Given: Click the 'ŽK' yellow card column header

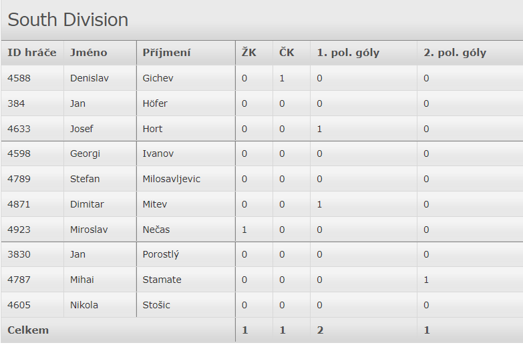Looking at the screenshot, I should coord(248,53).
